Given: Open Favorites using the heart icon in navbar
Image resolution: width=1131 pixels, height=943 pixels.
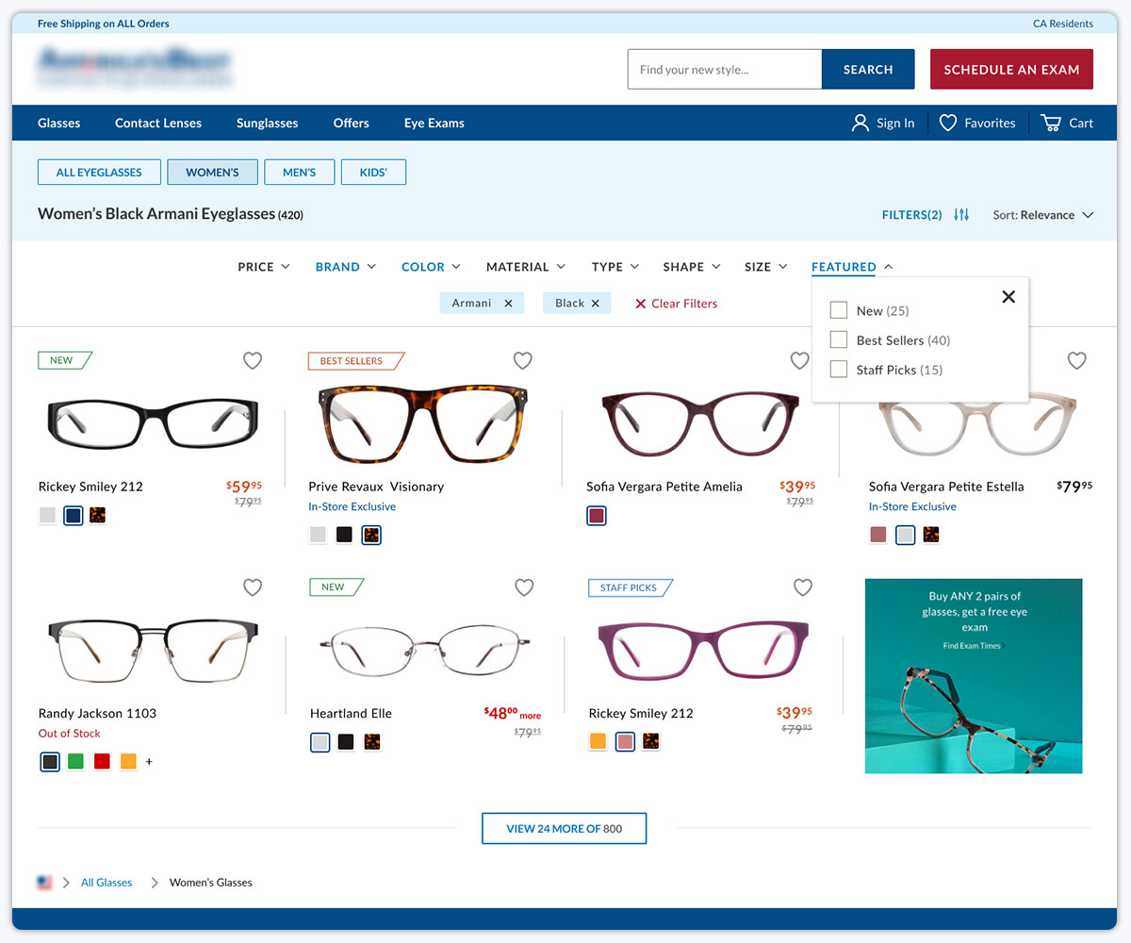Looking at the screenshot, I should pos(946,123).
